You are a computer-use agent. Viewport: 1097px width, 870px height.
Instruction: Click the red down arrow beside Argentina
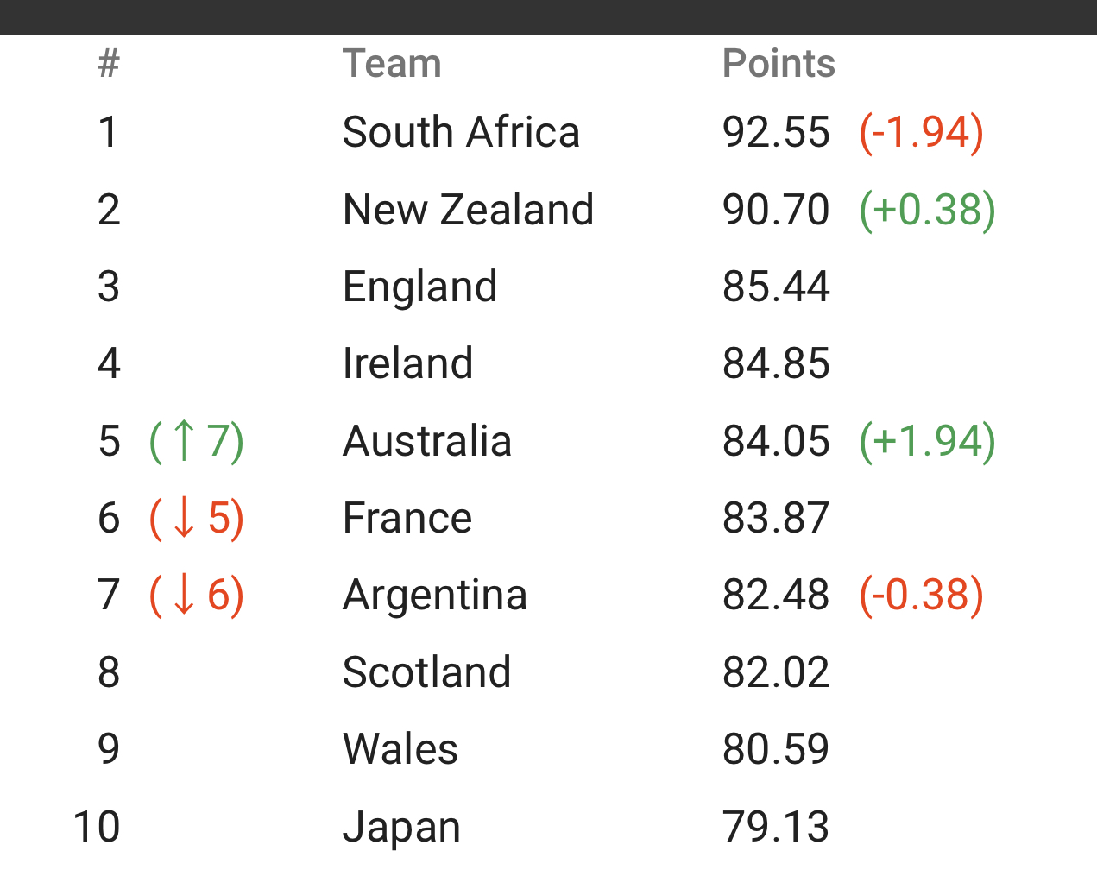pos(183,595)
